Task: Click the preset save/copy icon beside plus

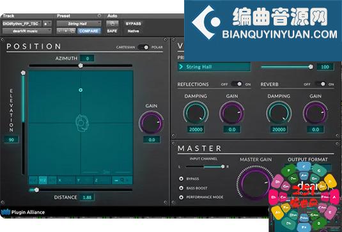Action: click(x=73, y=31)
